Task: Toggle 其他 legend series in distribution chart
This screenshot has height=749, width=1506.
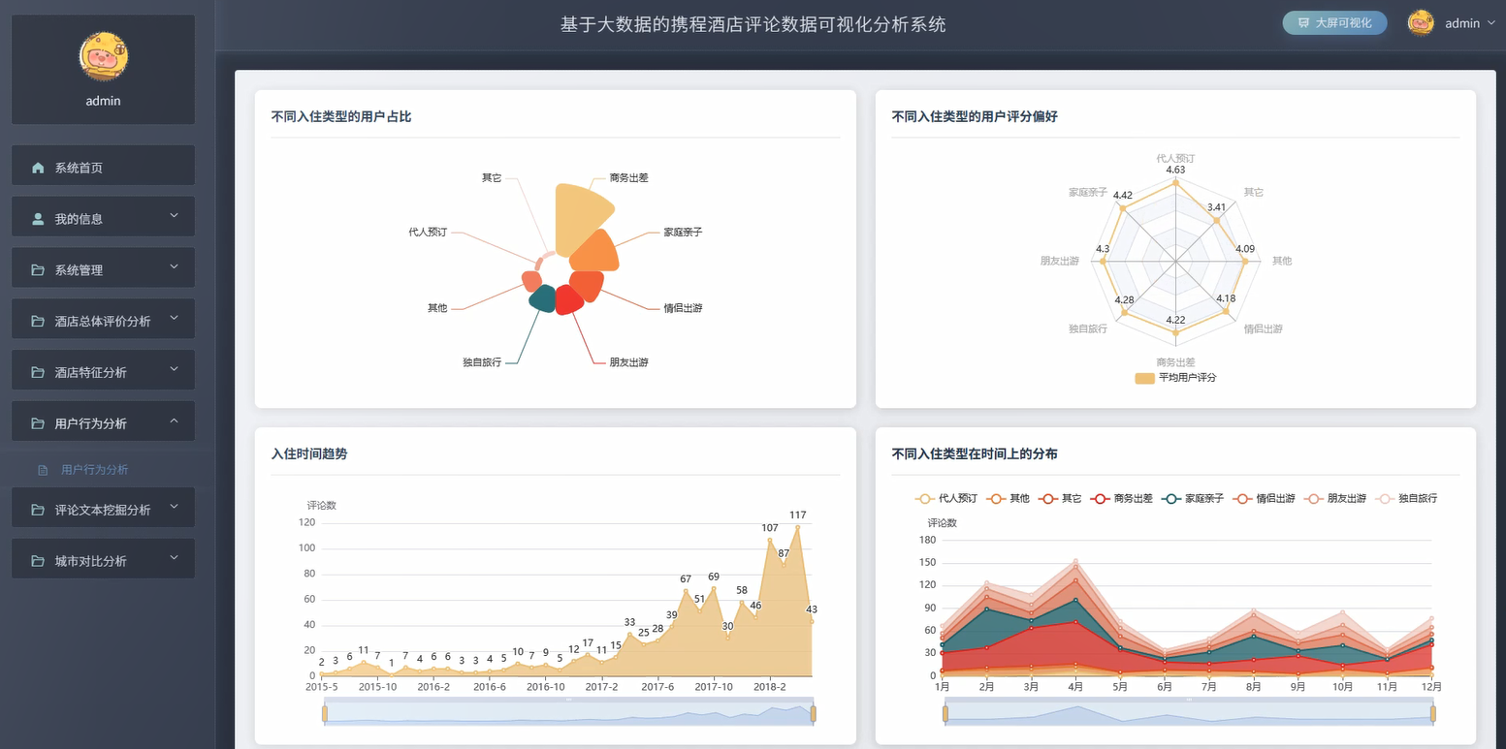Action: click(x=1009, y=498)
